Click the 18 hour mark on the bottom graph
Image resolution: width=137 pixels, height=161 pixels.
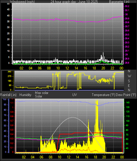pos(95,157)
